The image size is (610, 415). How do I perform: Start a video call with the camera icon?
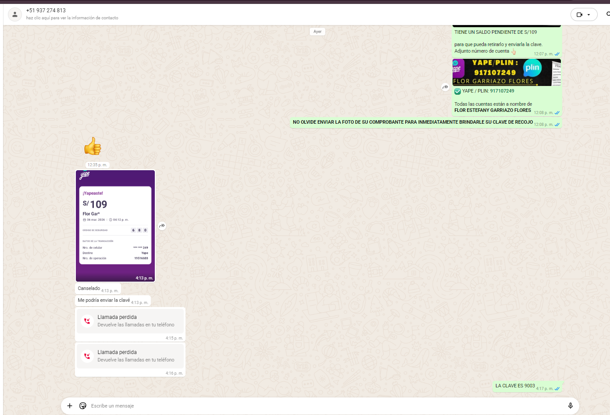(579, 14)
